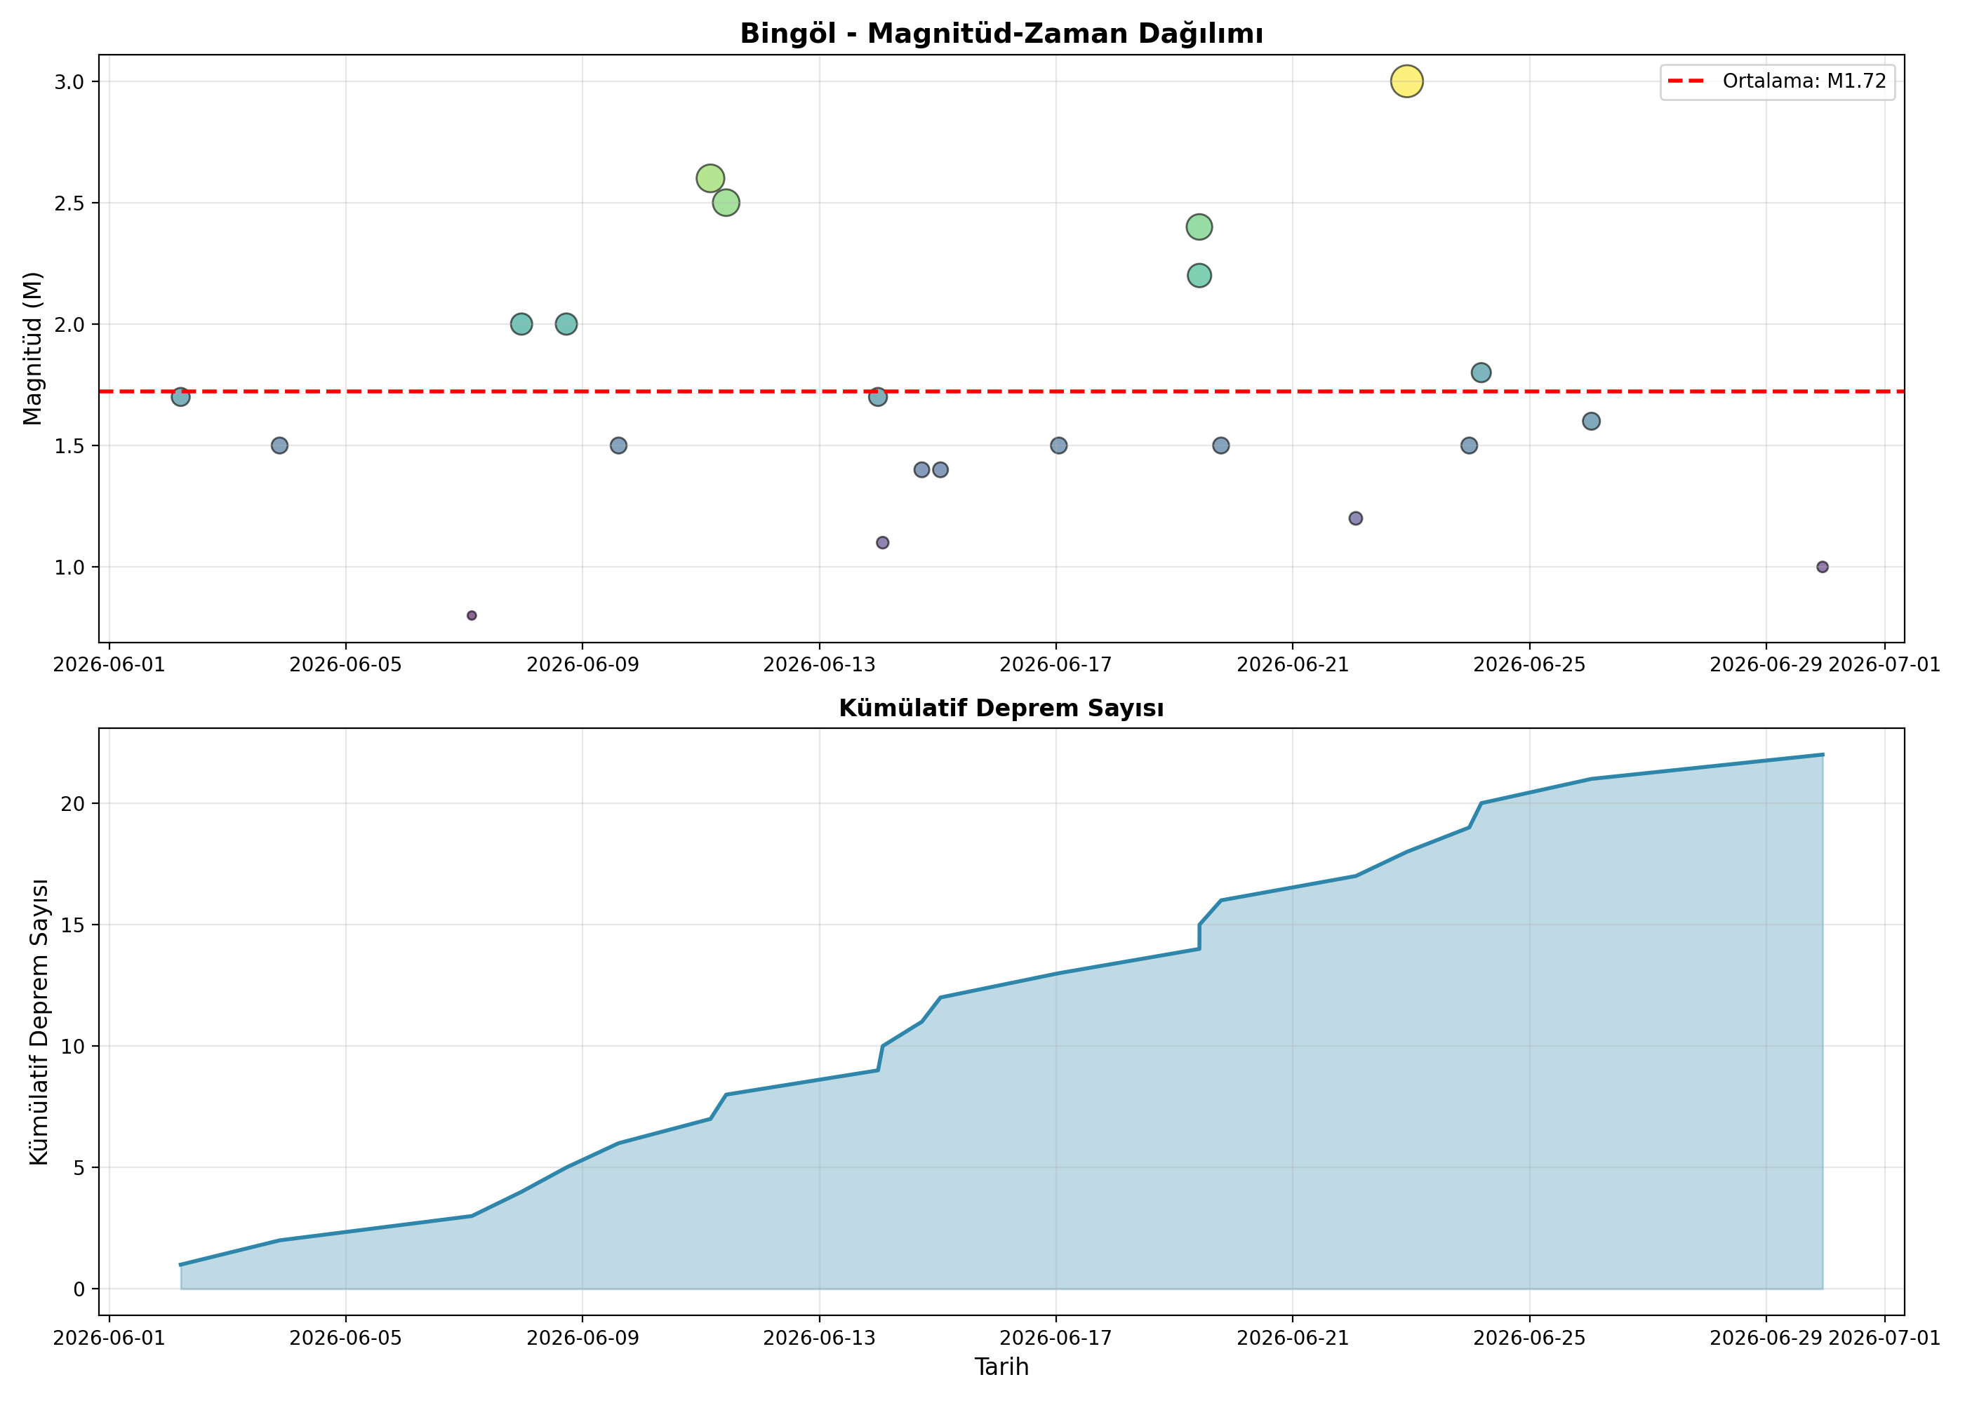1965x1403 pixels.
Task: Click "2026-06-29" under the cumulative chart
Action: pyautogui.click(x=1766, y=1338)
